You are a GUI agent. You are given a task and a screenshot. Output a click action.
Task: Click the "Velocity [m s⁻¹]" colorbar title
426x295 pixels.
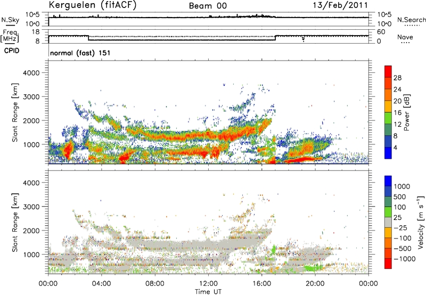point(421,222)
